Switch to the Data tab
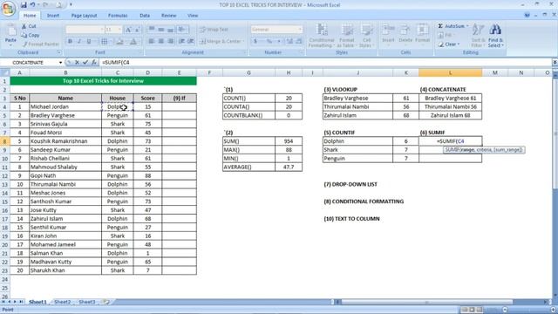The width and height of the screenshot is (558, 314). [145, 16]
